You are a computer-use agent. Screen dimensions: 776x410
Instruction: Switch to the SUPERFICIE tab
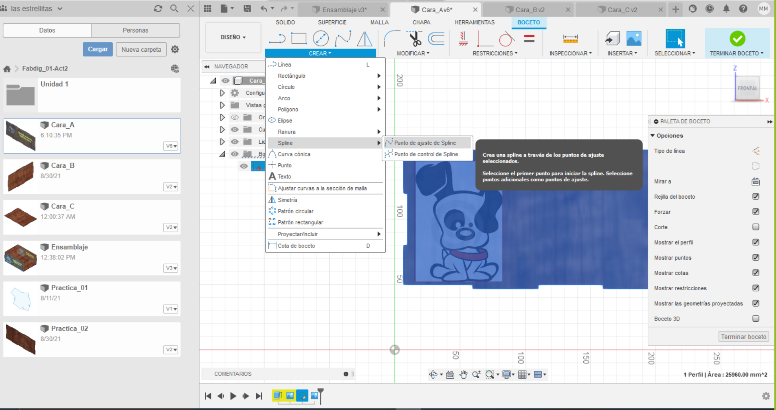click(332, 22)
